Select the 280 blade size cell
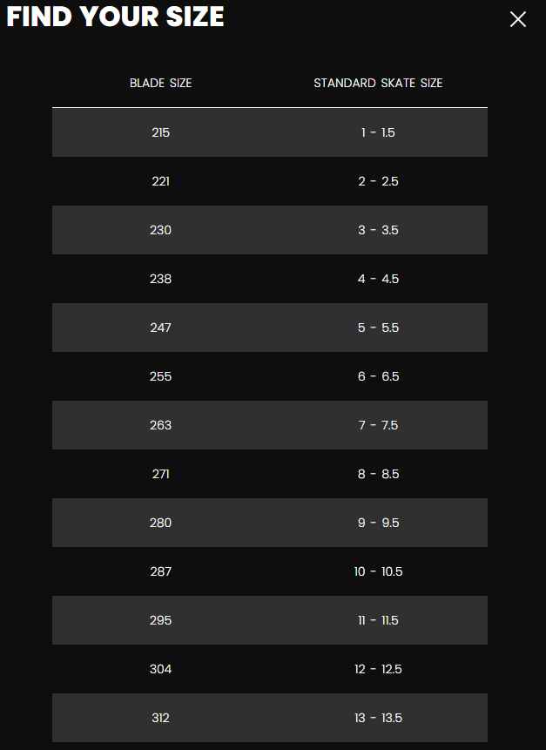Viewport: 546px width, 750px height. click(161, 523)
